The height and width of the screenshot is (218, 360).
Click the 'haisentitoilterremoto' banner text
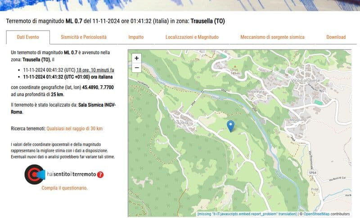click(71, 174)
